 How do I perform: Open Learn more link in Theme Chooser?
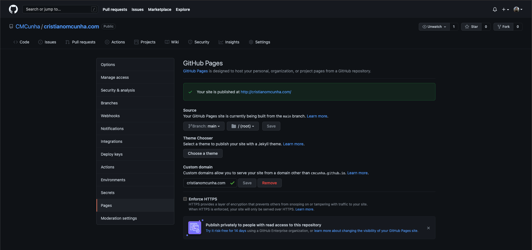pos(293,144)
